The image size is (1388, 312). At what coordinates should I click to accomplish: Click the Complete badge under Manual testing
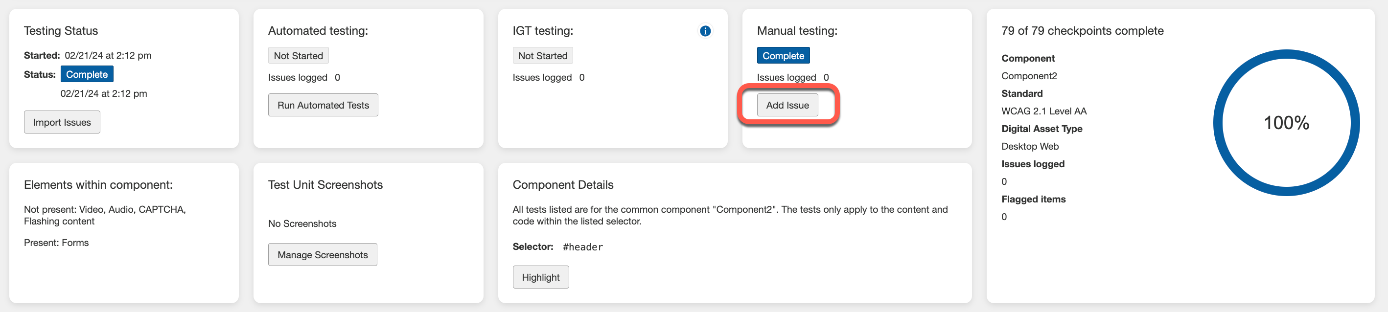[x=783, y=55]
